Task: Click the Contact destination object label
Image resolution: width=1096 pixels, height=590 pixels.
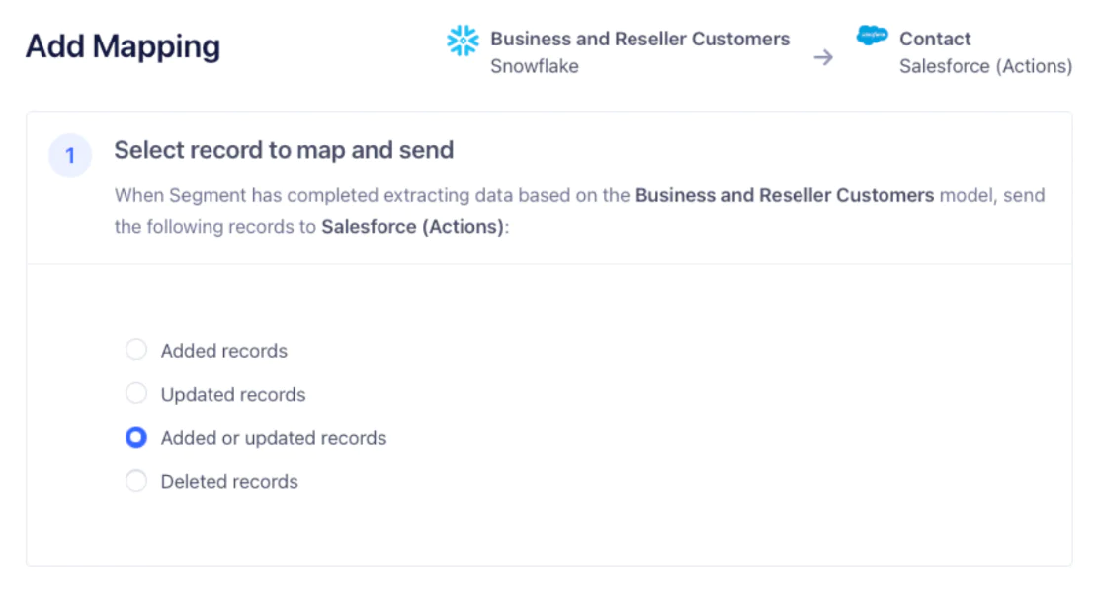Action: point(934,39)
